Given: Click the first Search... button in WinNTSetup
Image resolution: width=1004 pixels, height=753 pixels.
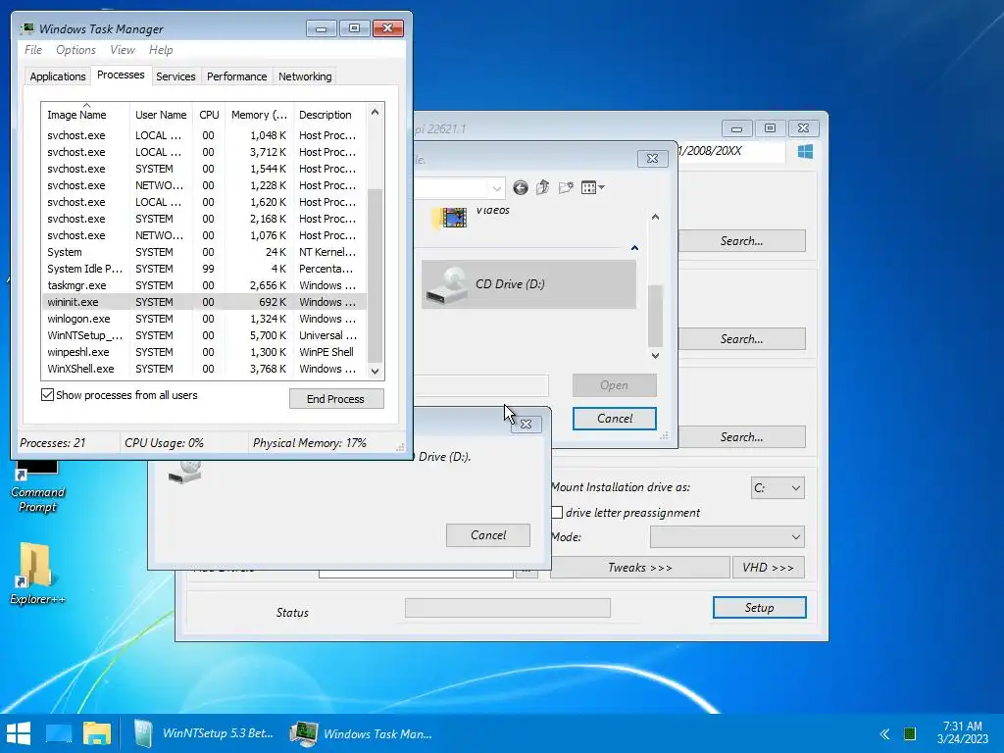Looking at the screenshot, I should (741, 241).
